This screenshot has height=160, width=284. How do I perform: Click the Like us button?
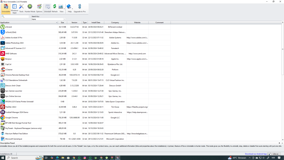pyautogui.click(x=274, y=154)
